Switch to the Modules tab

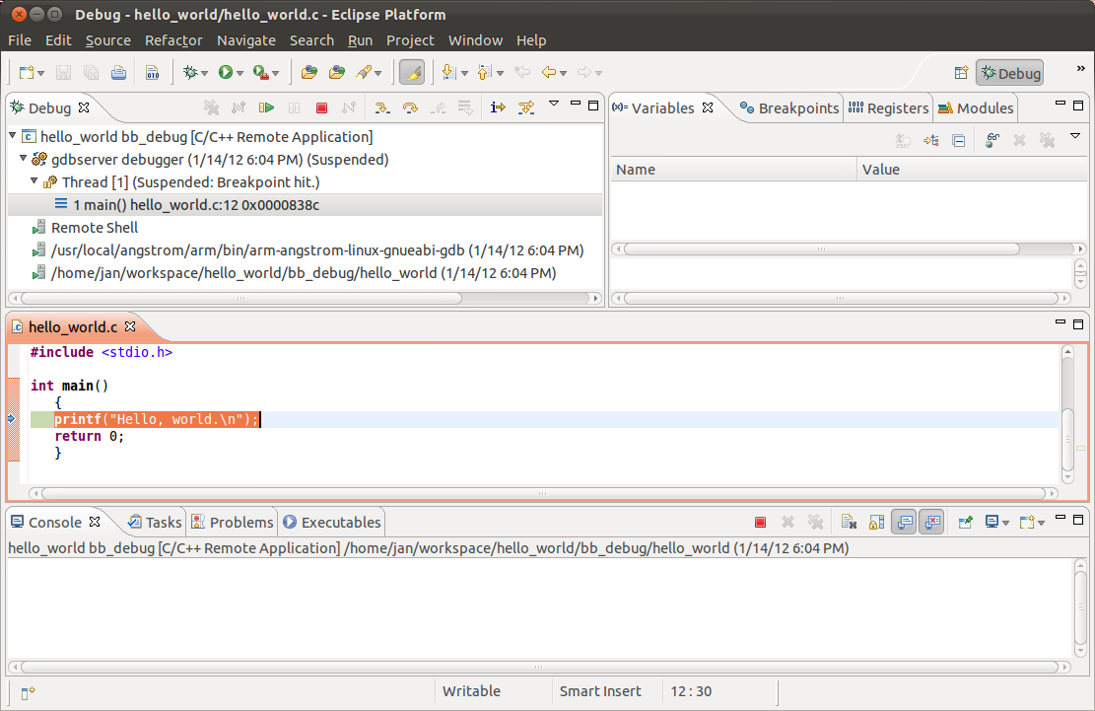point(976,108)
